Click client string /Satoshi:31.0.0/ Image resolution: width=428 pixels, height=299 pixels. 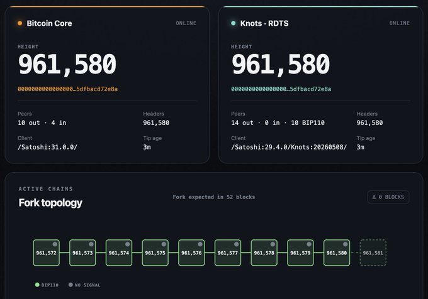47,147
